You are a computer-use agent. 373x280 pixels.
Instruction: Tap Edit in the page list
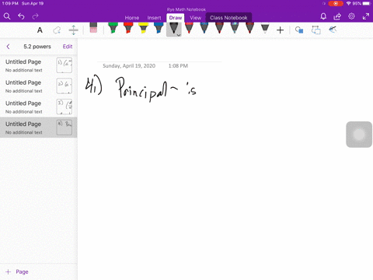point(68,47)
